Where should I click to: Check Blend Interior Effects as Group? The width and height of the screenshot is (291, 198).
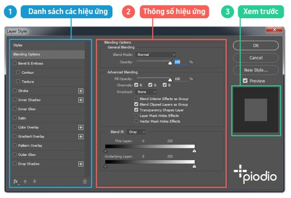click(x=136, y=99)
